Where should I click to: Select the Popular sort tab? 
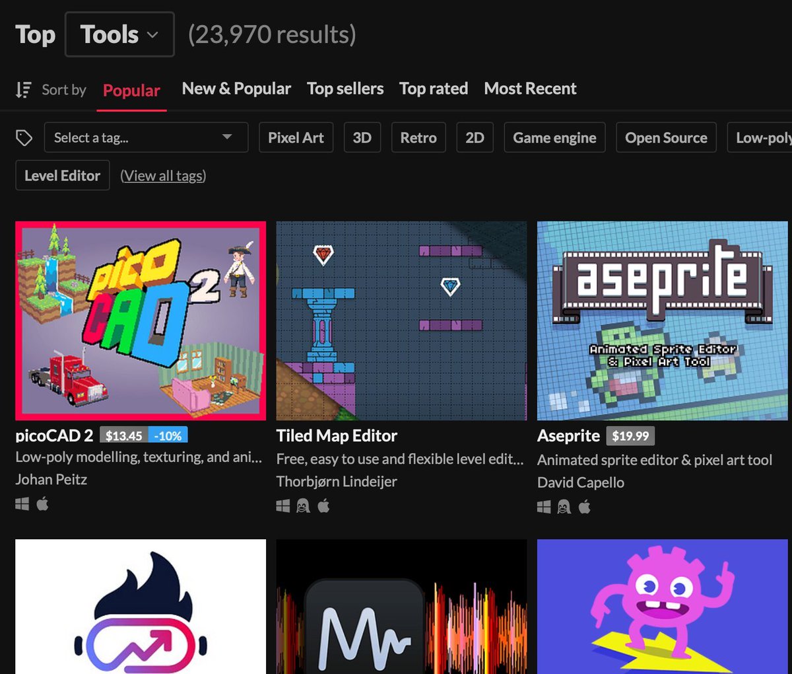(131, 91)
